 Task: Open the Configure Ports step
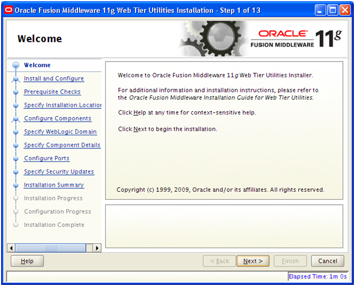(47, 159)
